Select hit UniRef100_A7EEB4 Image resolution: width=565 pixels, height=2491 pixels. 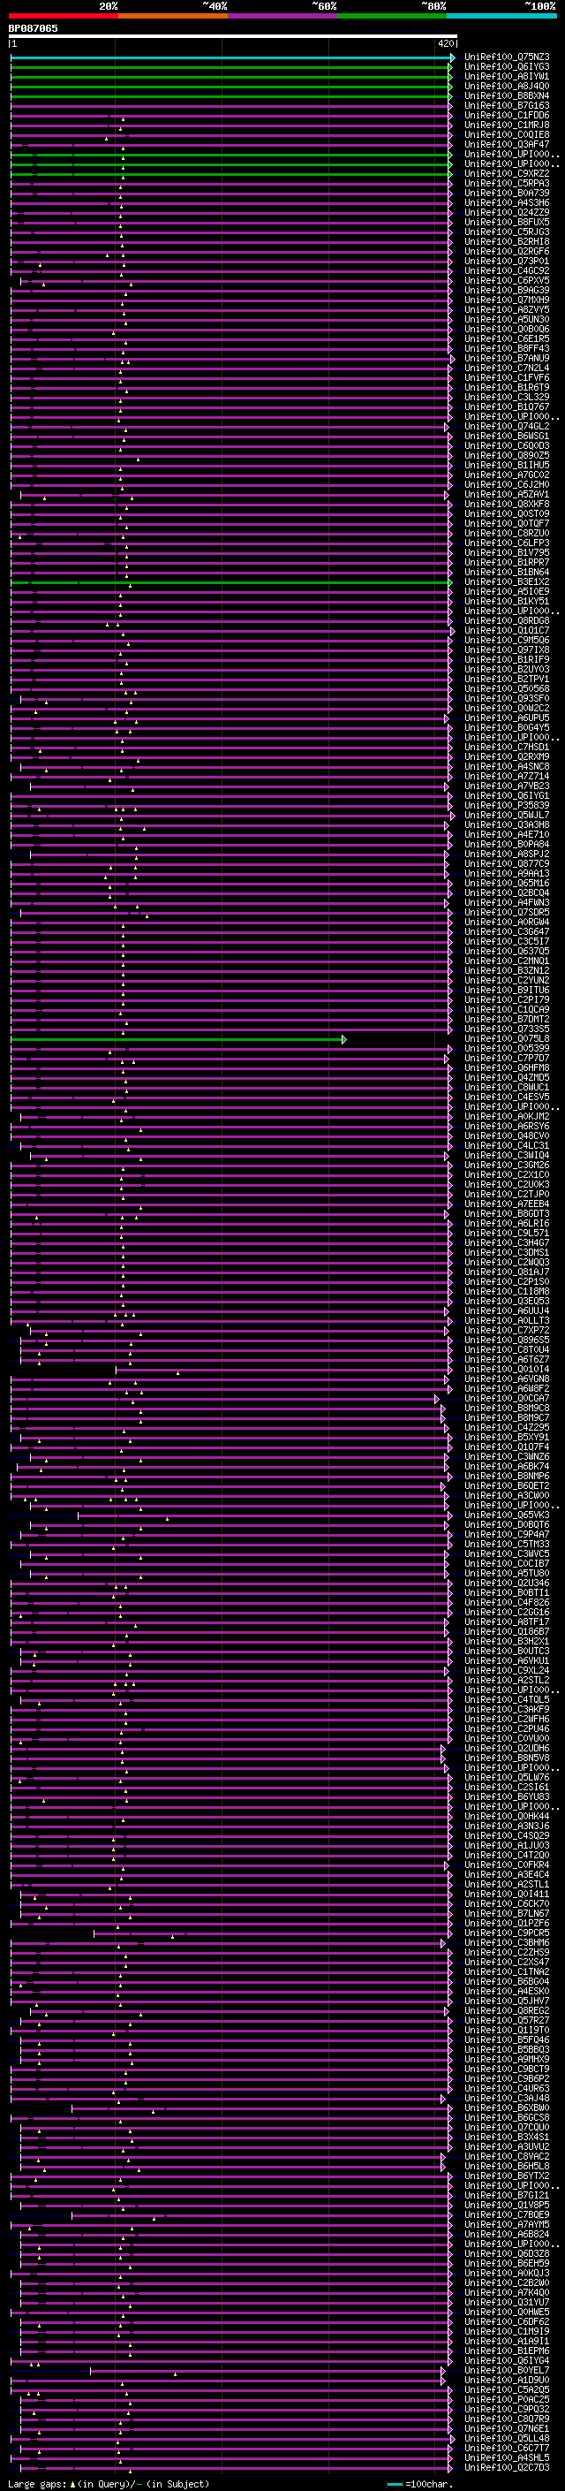click(x=507, y=1204)
